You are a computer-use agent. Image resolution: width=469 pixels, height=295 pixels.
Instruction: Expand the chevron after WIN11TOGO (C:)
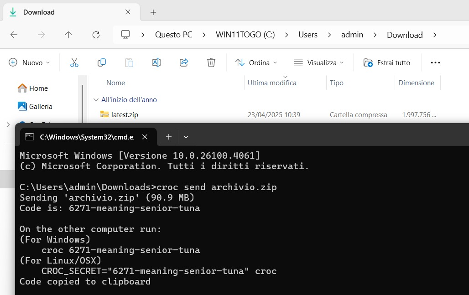pos(287,35)
